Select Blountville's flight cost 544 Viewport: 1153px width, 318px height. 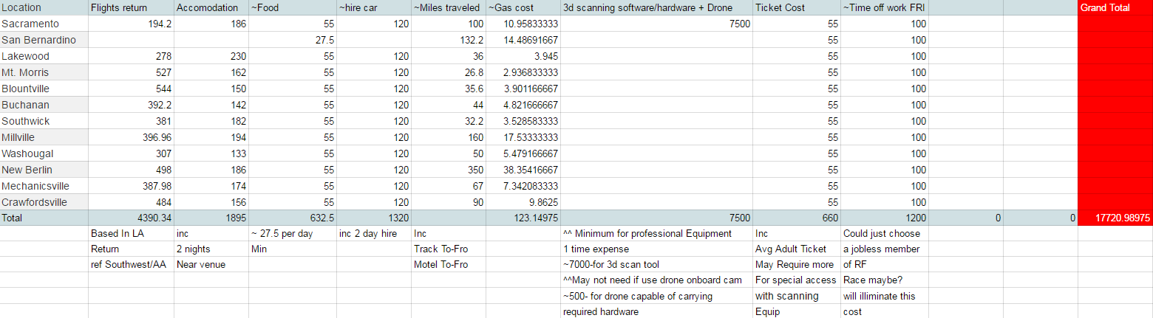pos(132,89)
